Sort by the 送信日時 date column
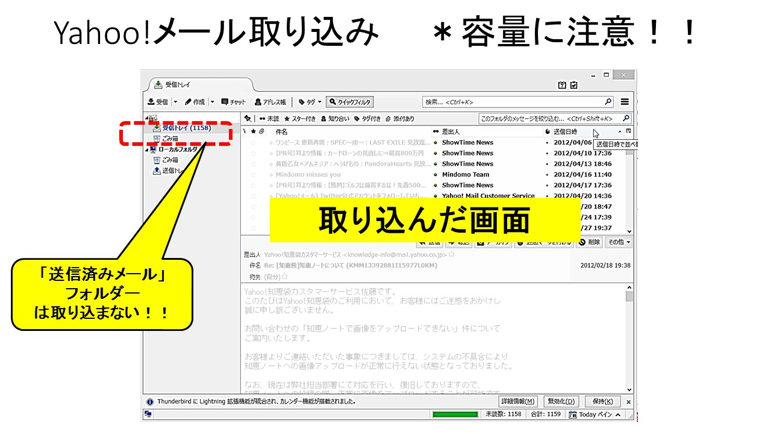This screenshot has height=434, width=771. (588, 131)
